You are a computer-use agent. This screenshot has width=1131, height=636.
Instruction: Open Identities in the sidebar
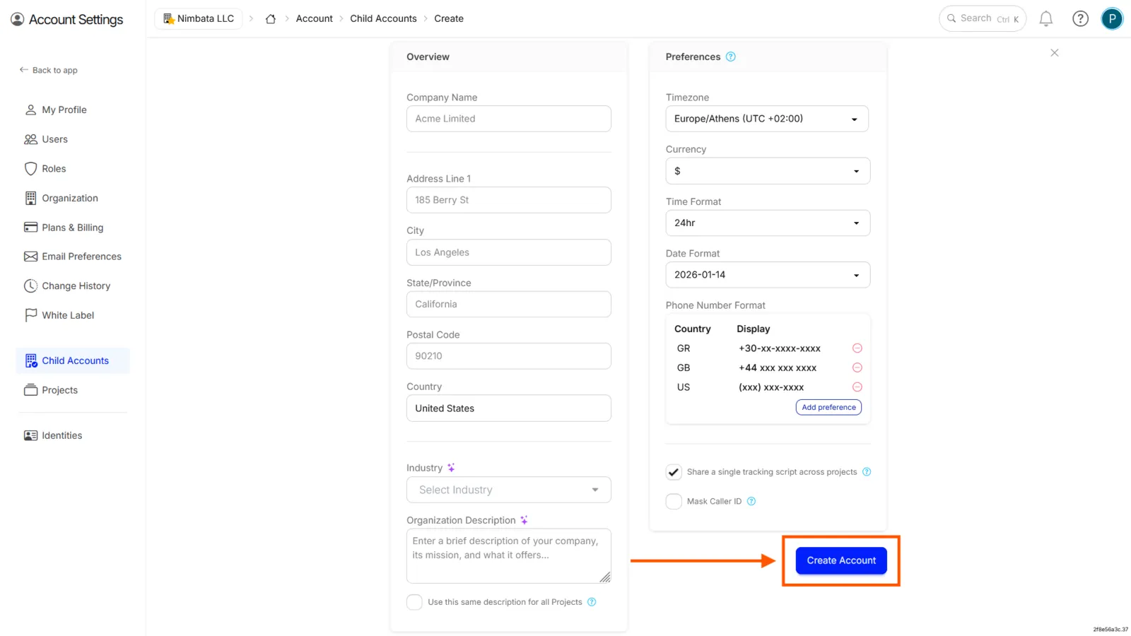61,435
